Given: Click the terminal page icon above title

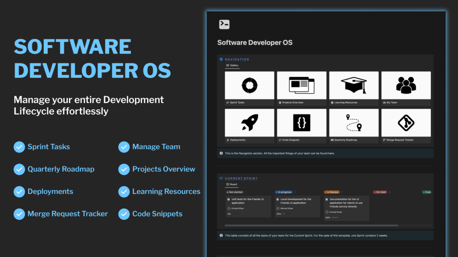Looking at the screenshot, I should click(x=224, y=24).
